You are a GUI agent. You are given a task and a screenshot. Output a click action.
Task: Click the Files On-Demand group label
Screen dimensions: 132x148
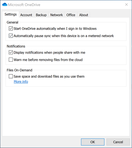point(20,70)
